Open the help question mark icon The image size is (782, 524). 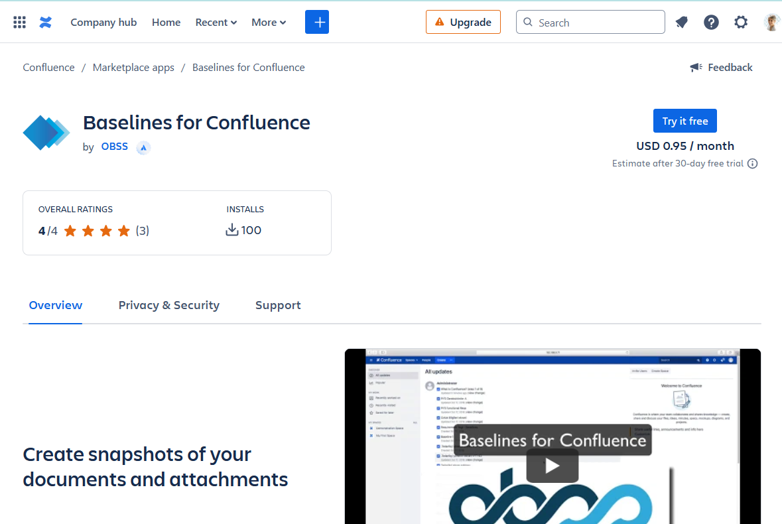pos(711,23)
